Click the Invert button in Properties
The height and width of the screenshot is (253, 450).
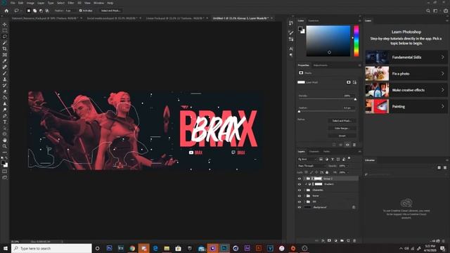tap(342, 136)
